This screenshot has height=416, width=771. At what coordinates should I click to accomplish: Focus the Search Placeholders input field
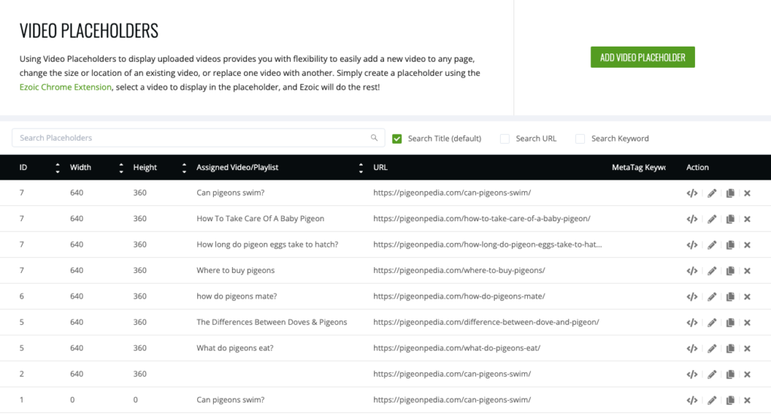click(x=198, y=138)
